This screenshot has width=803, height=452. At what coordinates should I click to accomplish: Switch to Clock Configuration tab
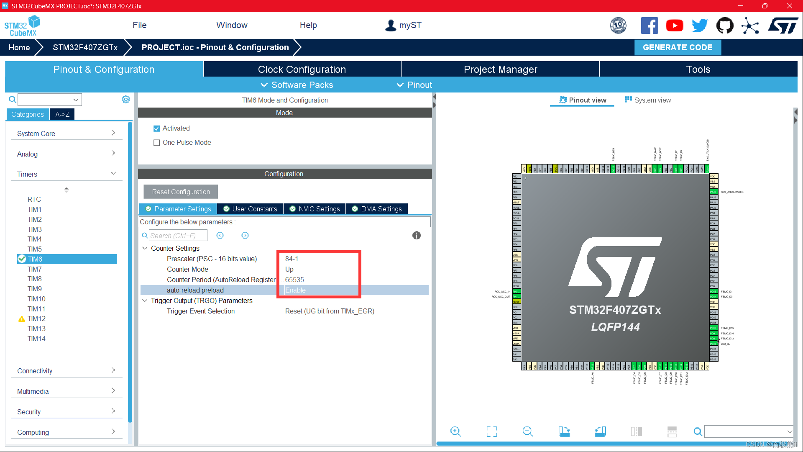click(302, 69)
